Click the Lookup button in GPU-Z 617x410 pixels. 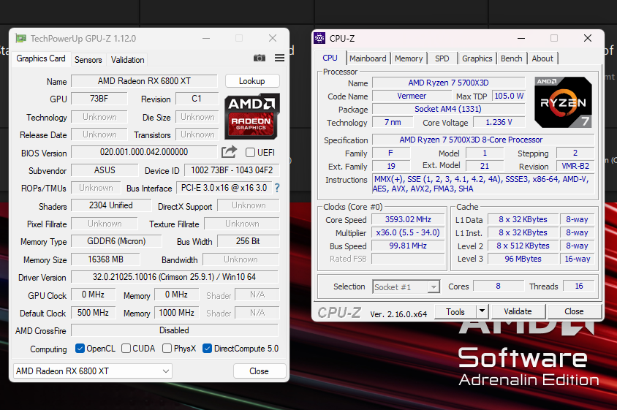point(252,81)
